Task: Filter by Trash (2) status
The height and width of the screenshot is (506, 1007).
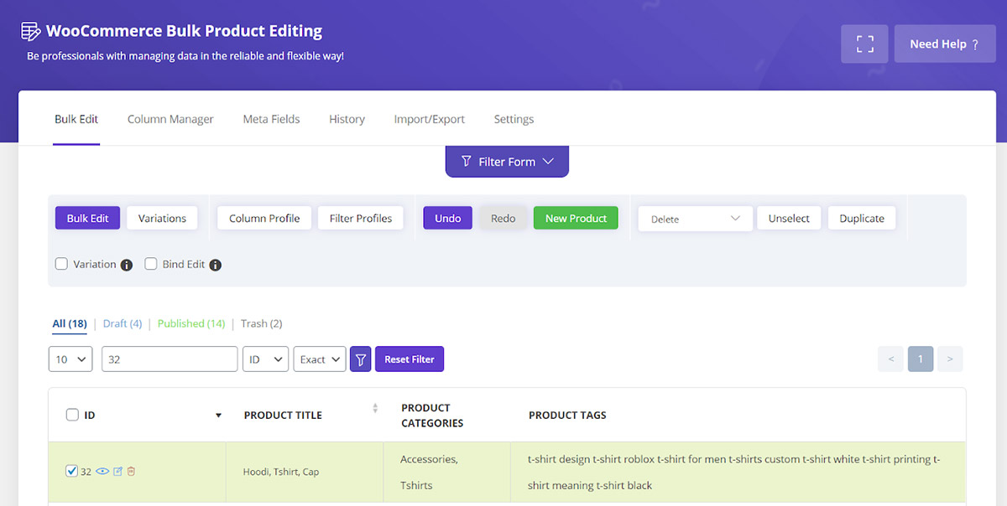Action: 261,323
